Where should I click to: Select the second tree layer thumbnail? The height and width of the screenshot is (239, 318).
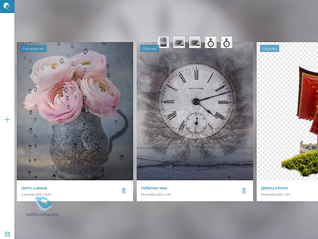179,42
